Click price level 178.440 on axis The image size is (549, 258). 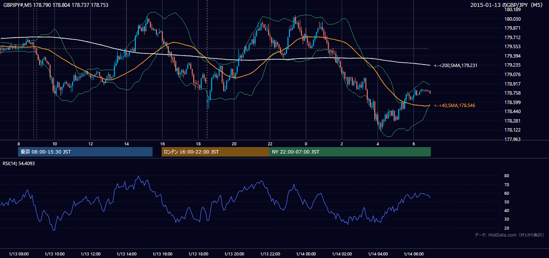[x=512, y=111]
